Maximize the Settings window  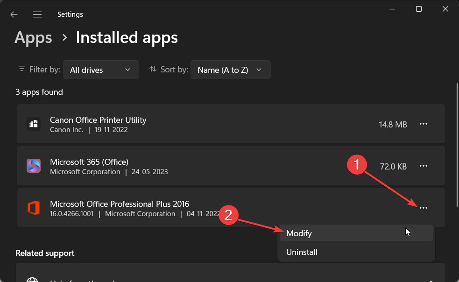coord(419,9)
